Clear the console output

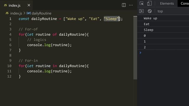(150, 11)
